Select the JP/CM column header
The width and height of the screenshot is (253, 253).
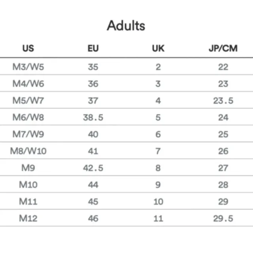click(x=223, y=48)
